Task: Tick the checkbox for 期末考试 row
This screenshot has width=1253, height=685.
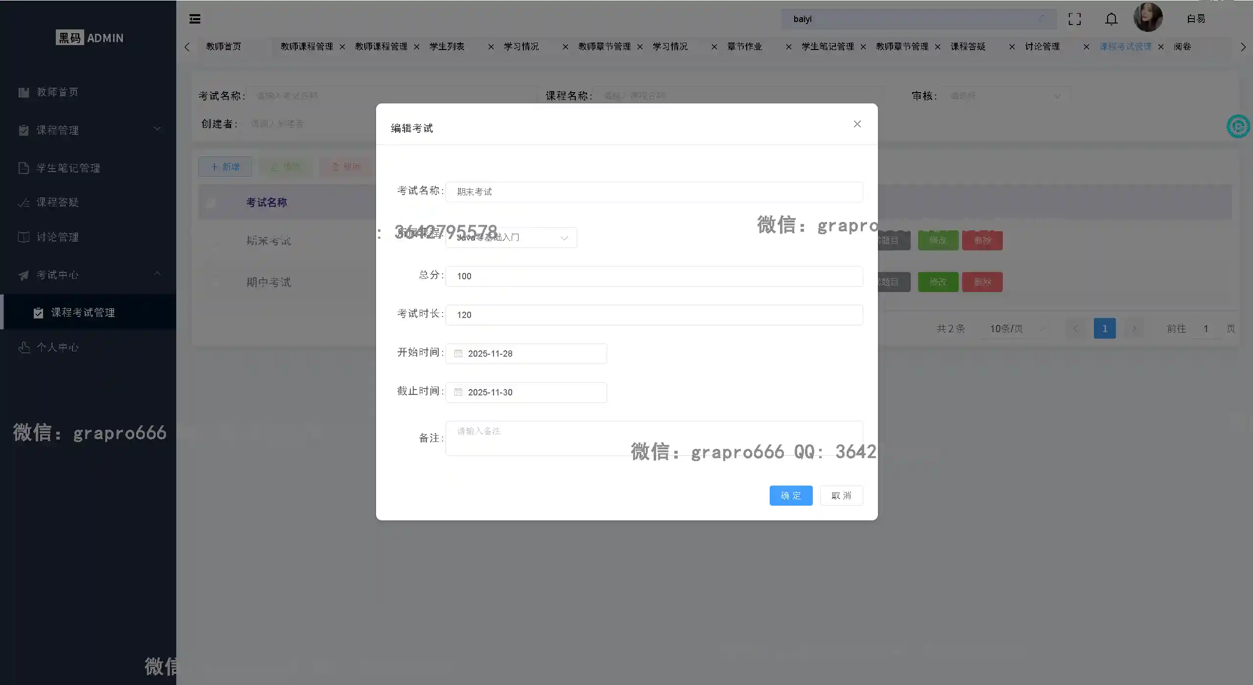Action: (x=213, y=241)
